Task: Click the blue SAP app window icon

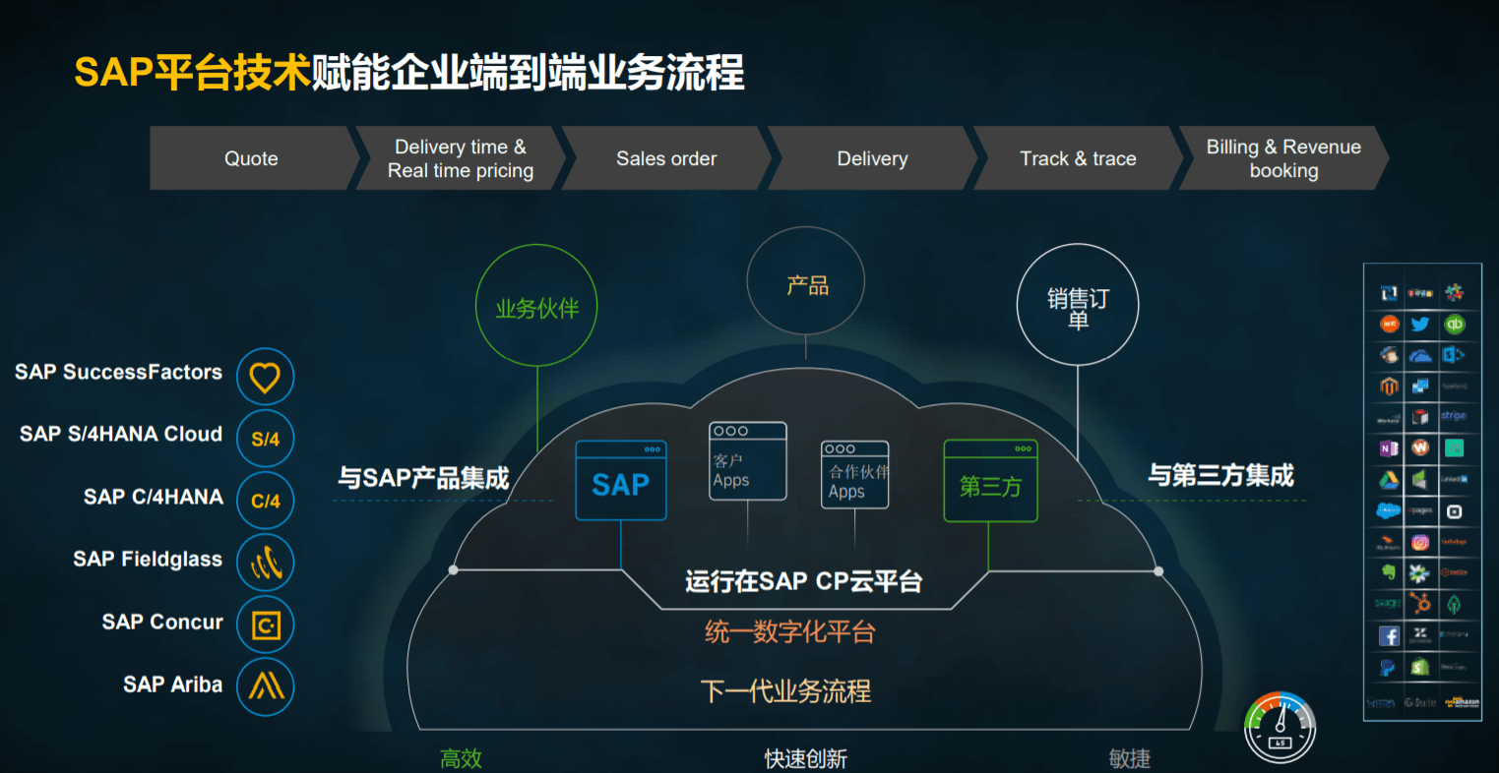Action: coord(621,480)
